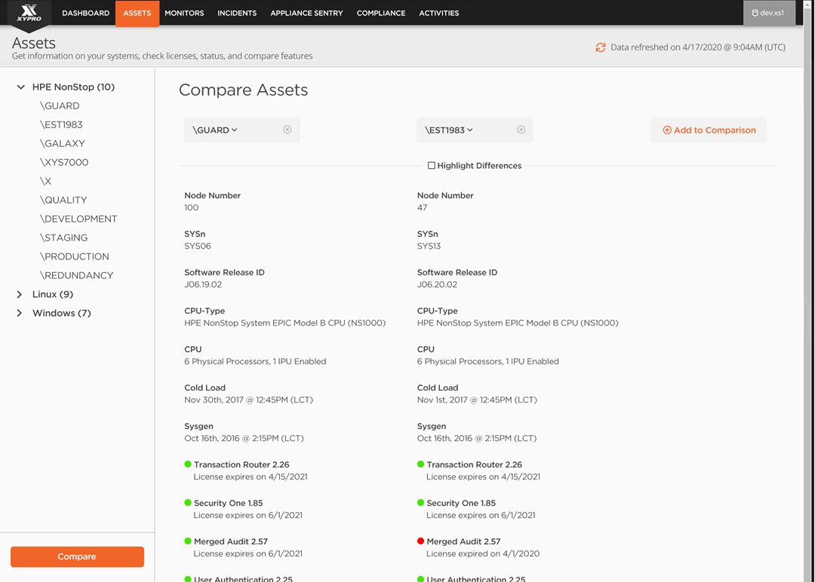Go to the Monitors tab

(184, 13)
